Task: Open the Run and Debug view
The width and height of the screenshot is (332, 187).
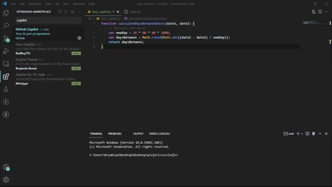Action: [6, 51]
